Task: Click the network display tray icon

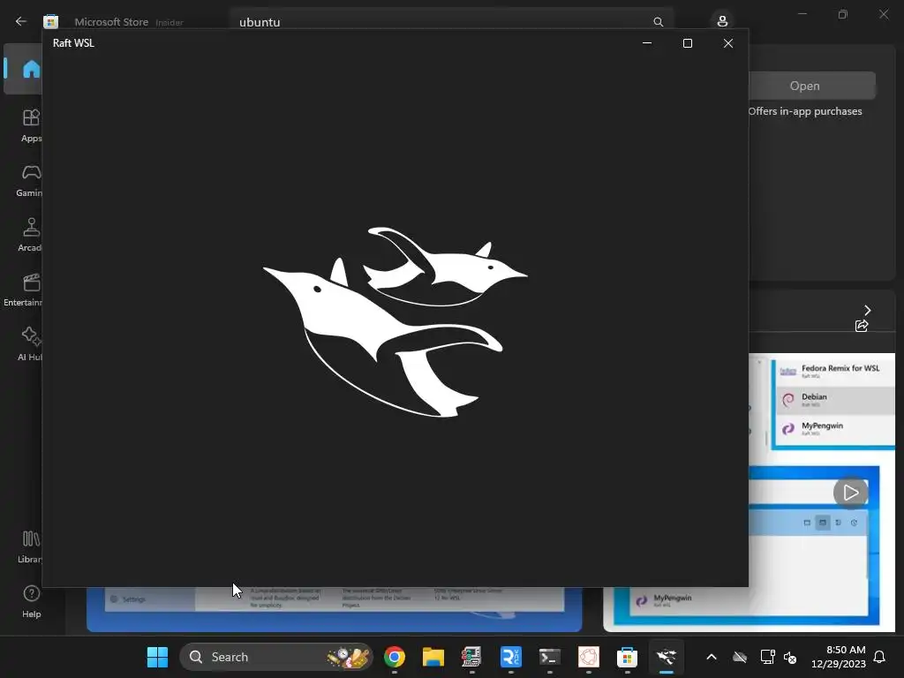Action: pos(767,657)
